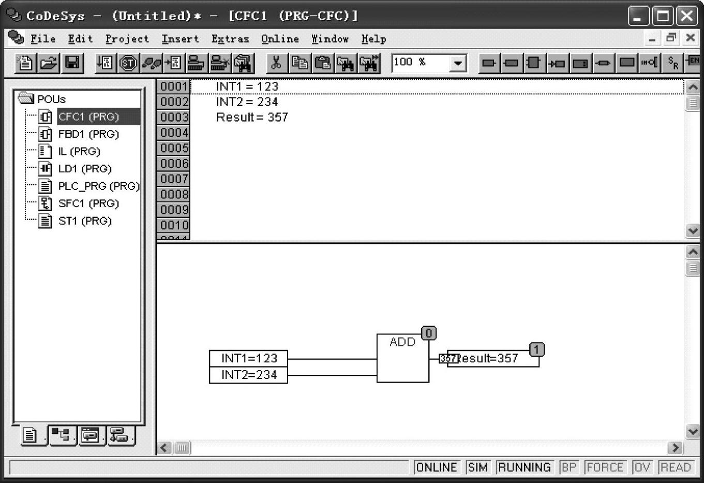Click the Result=357 output box
Screen dimensions: 704x483
tap(493, 358)
